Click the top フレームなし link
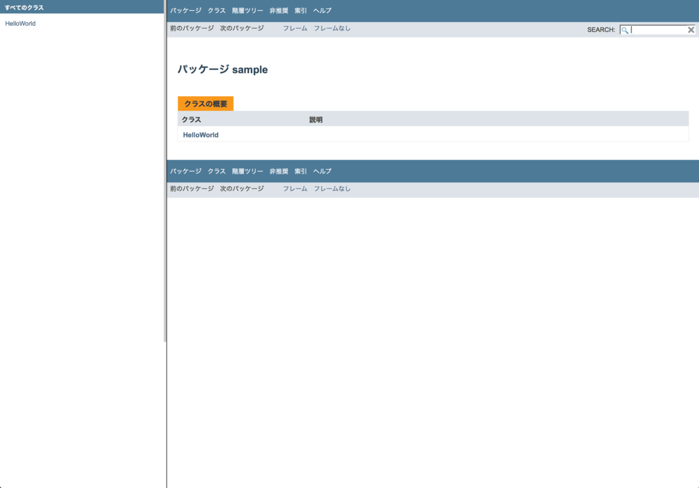The height and width of the screenshot is (488, 699). pyautogui.click(x=332, y=28)
